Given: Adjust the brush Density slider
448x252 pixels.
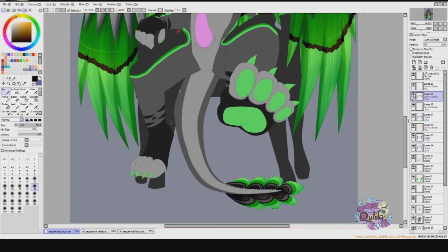Looking at the screenshot, I should click(x=30, y=134).
